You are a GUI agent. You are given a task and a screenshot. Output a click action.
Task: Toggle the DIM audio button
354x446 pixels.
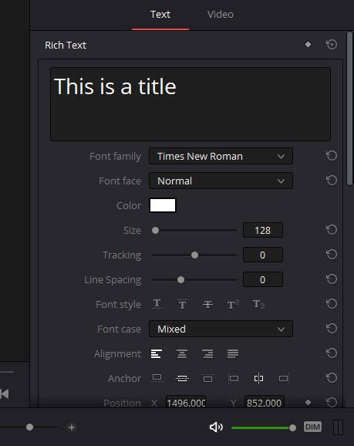tap(312, 427)
